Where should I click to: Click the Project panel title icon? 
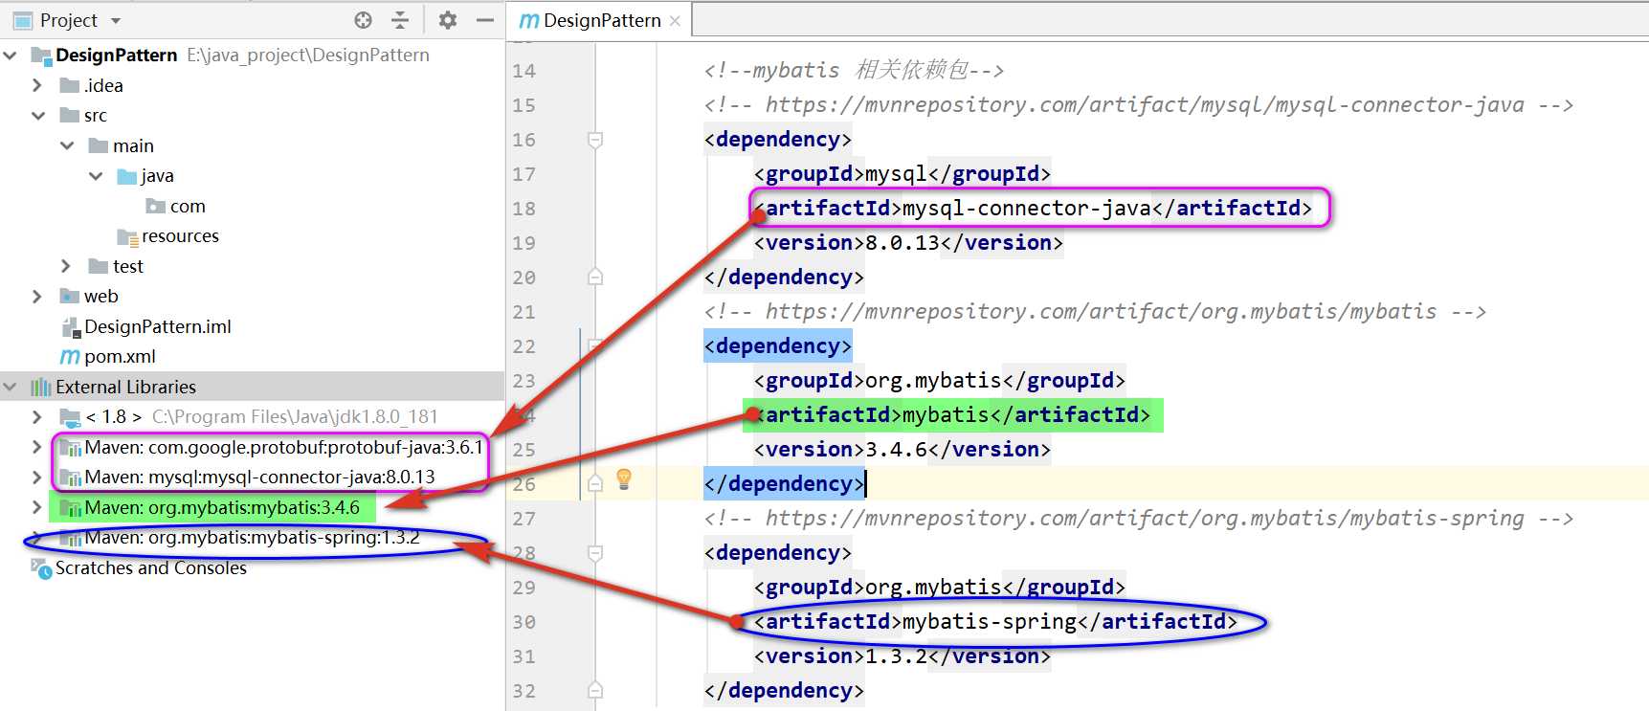tap(23, 20)
